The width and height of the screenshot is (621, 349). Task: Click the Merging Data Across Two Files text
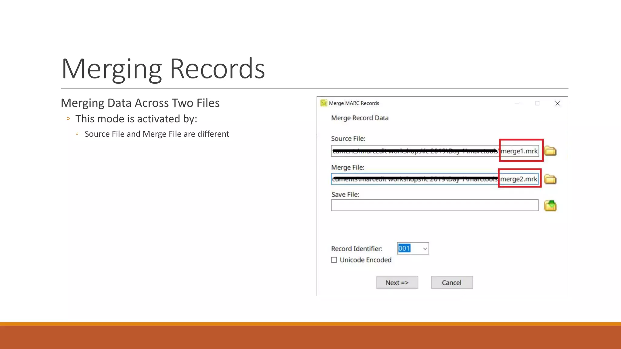140,103
